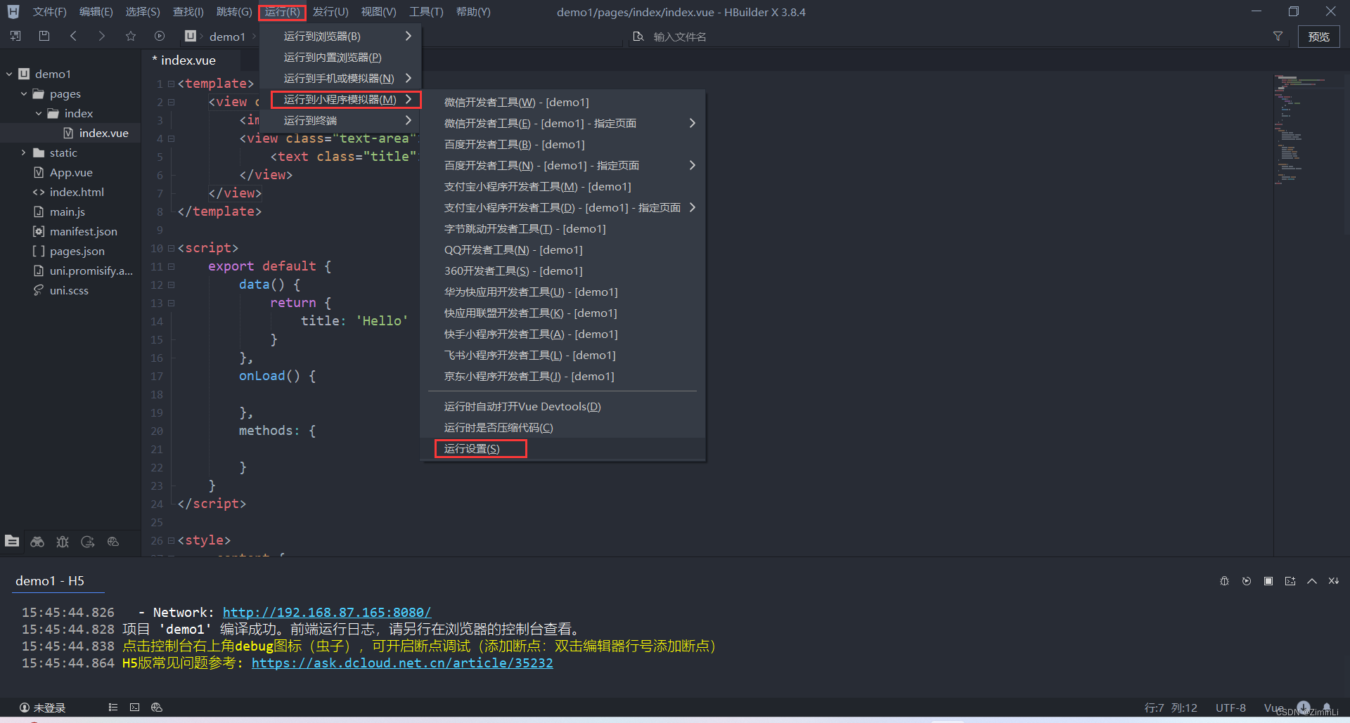Fold the script block on line 10
The image size is (1350, 723).
(x=171, y=249)
